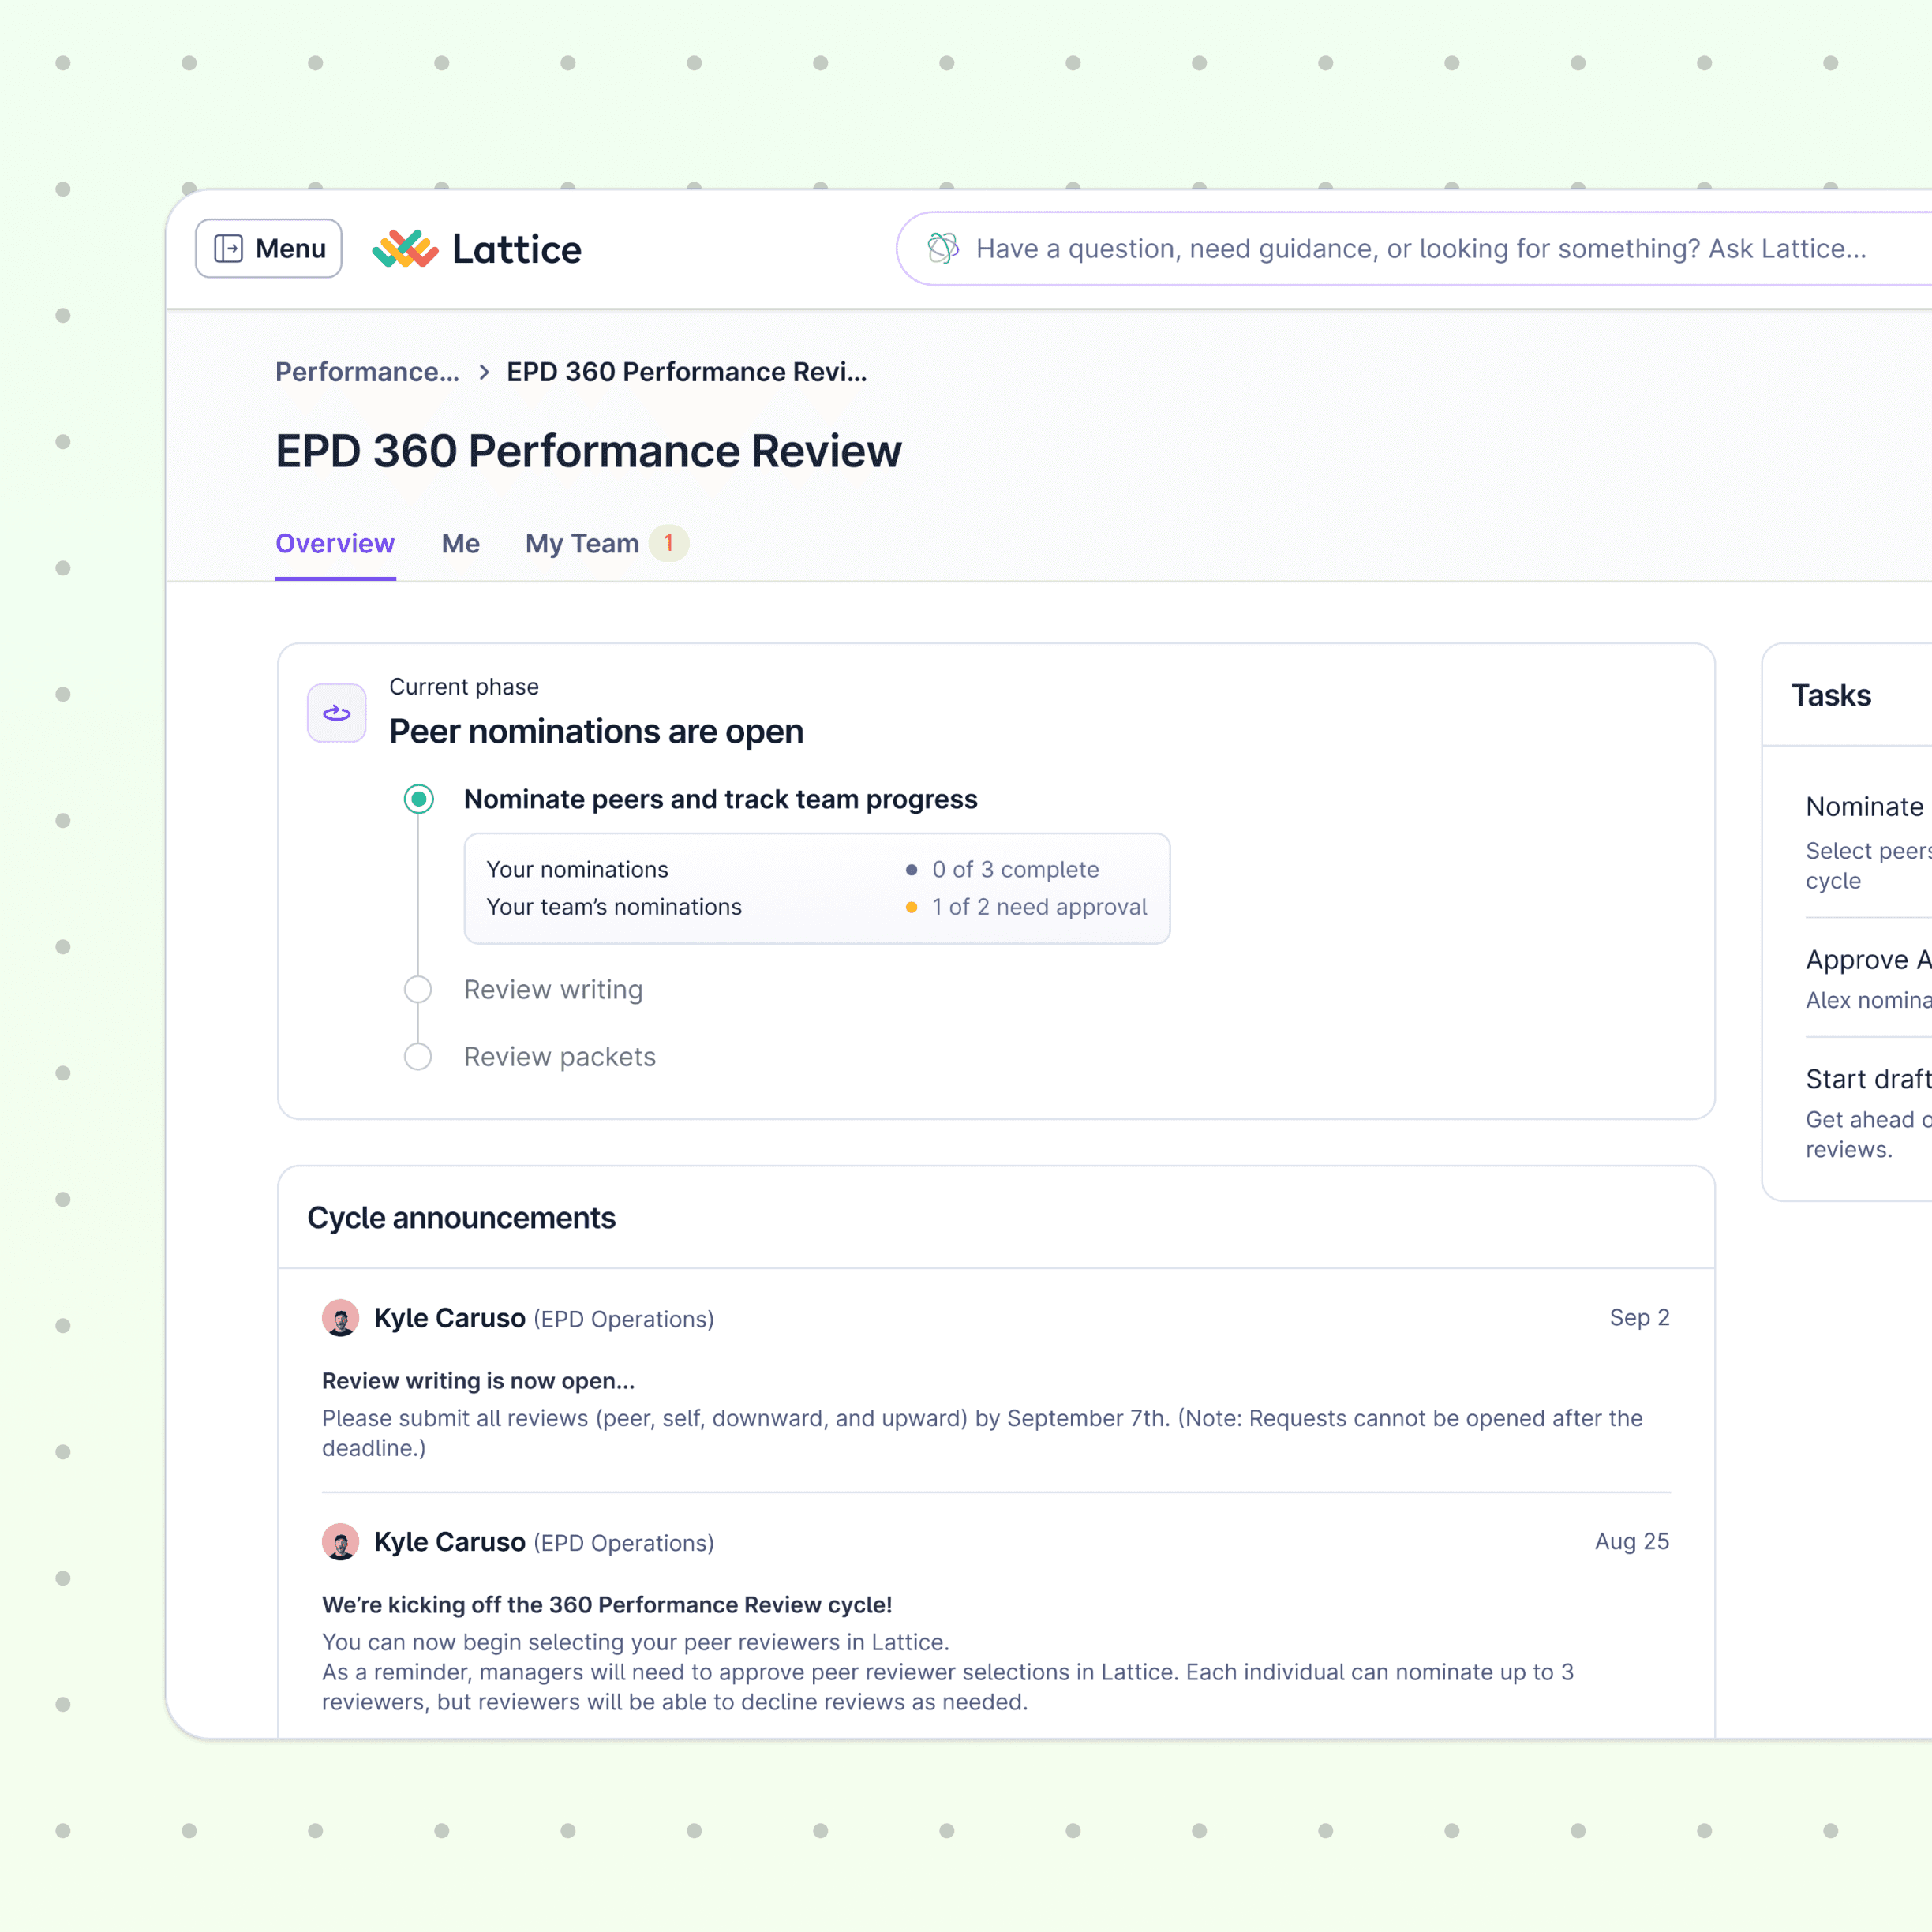Click the Ask Lattice AI sparkle icon
This screenshot has height=1932, width=1932.
(x=942, y=248)
